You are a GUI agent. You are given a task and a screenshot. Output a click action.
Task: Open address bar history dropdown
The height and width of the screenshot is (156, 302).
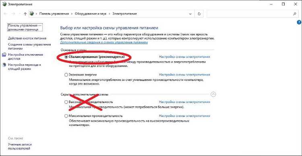pyautogui.click(x=190, y=14)
